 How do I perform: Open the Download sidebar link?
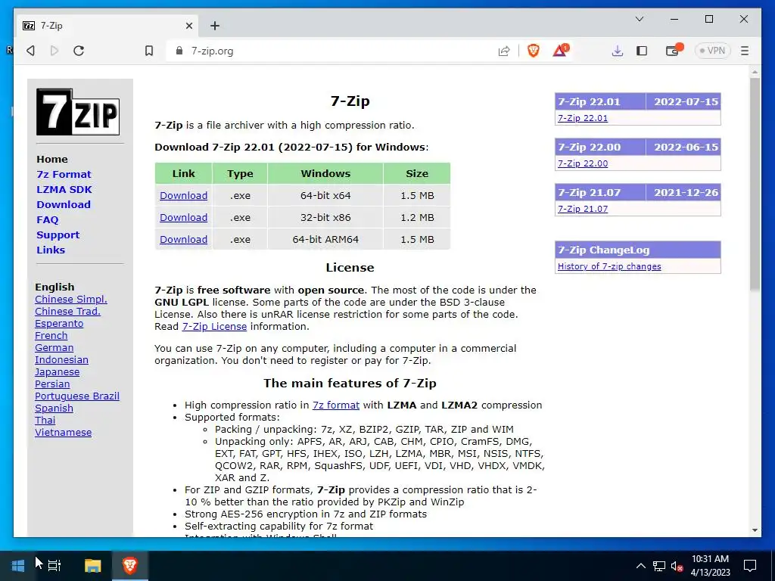(64, 204)
